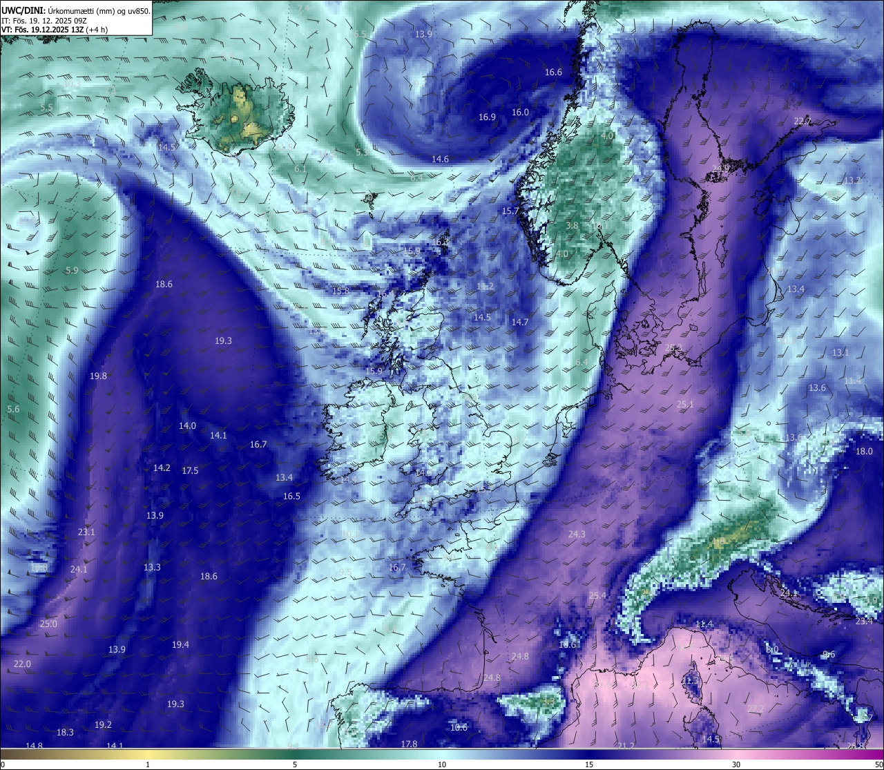Viewport: 884px width, 770px height.
Task: Click the 18.0 value at the right edge
Action: point(864,452)
